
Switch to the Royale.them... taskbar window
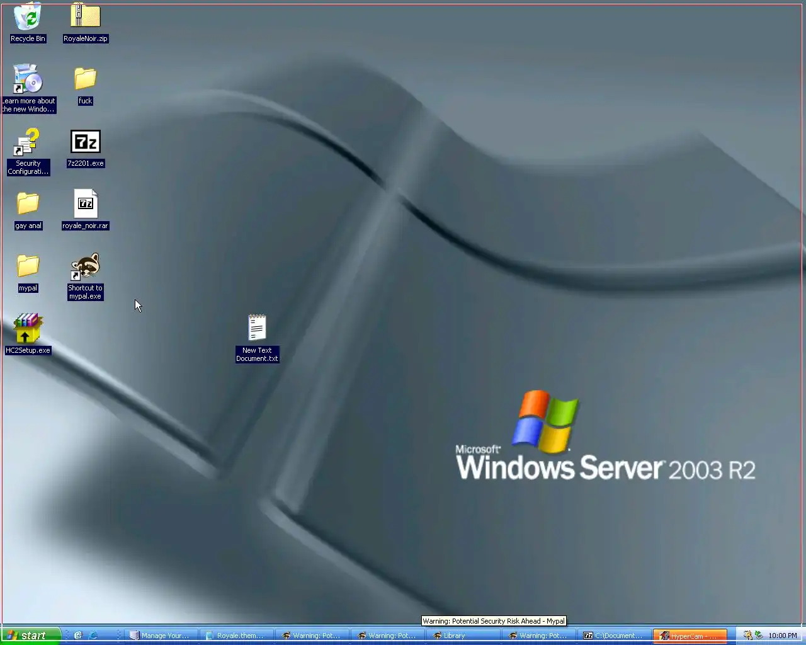(x=237, y=636)
